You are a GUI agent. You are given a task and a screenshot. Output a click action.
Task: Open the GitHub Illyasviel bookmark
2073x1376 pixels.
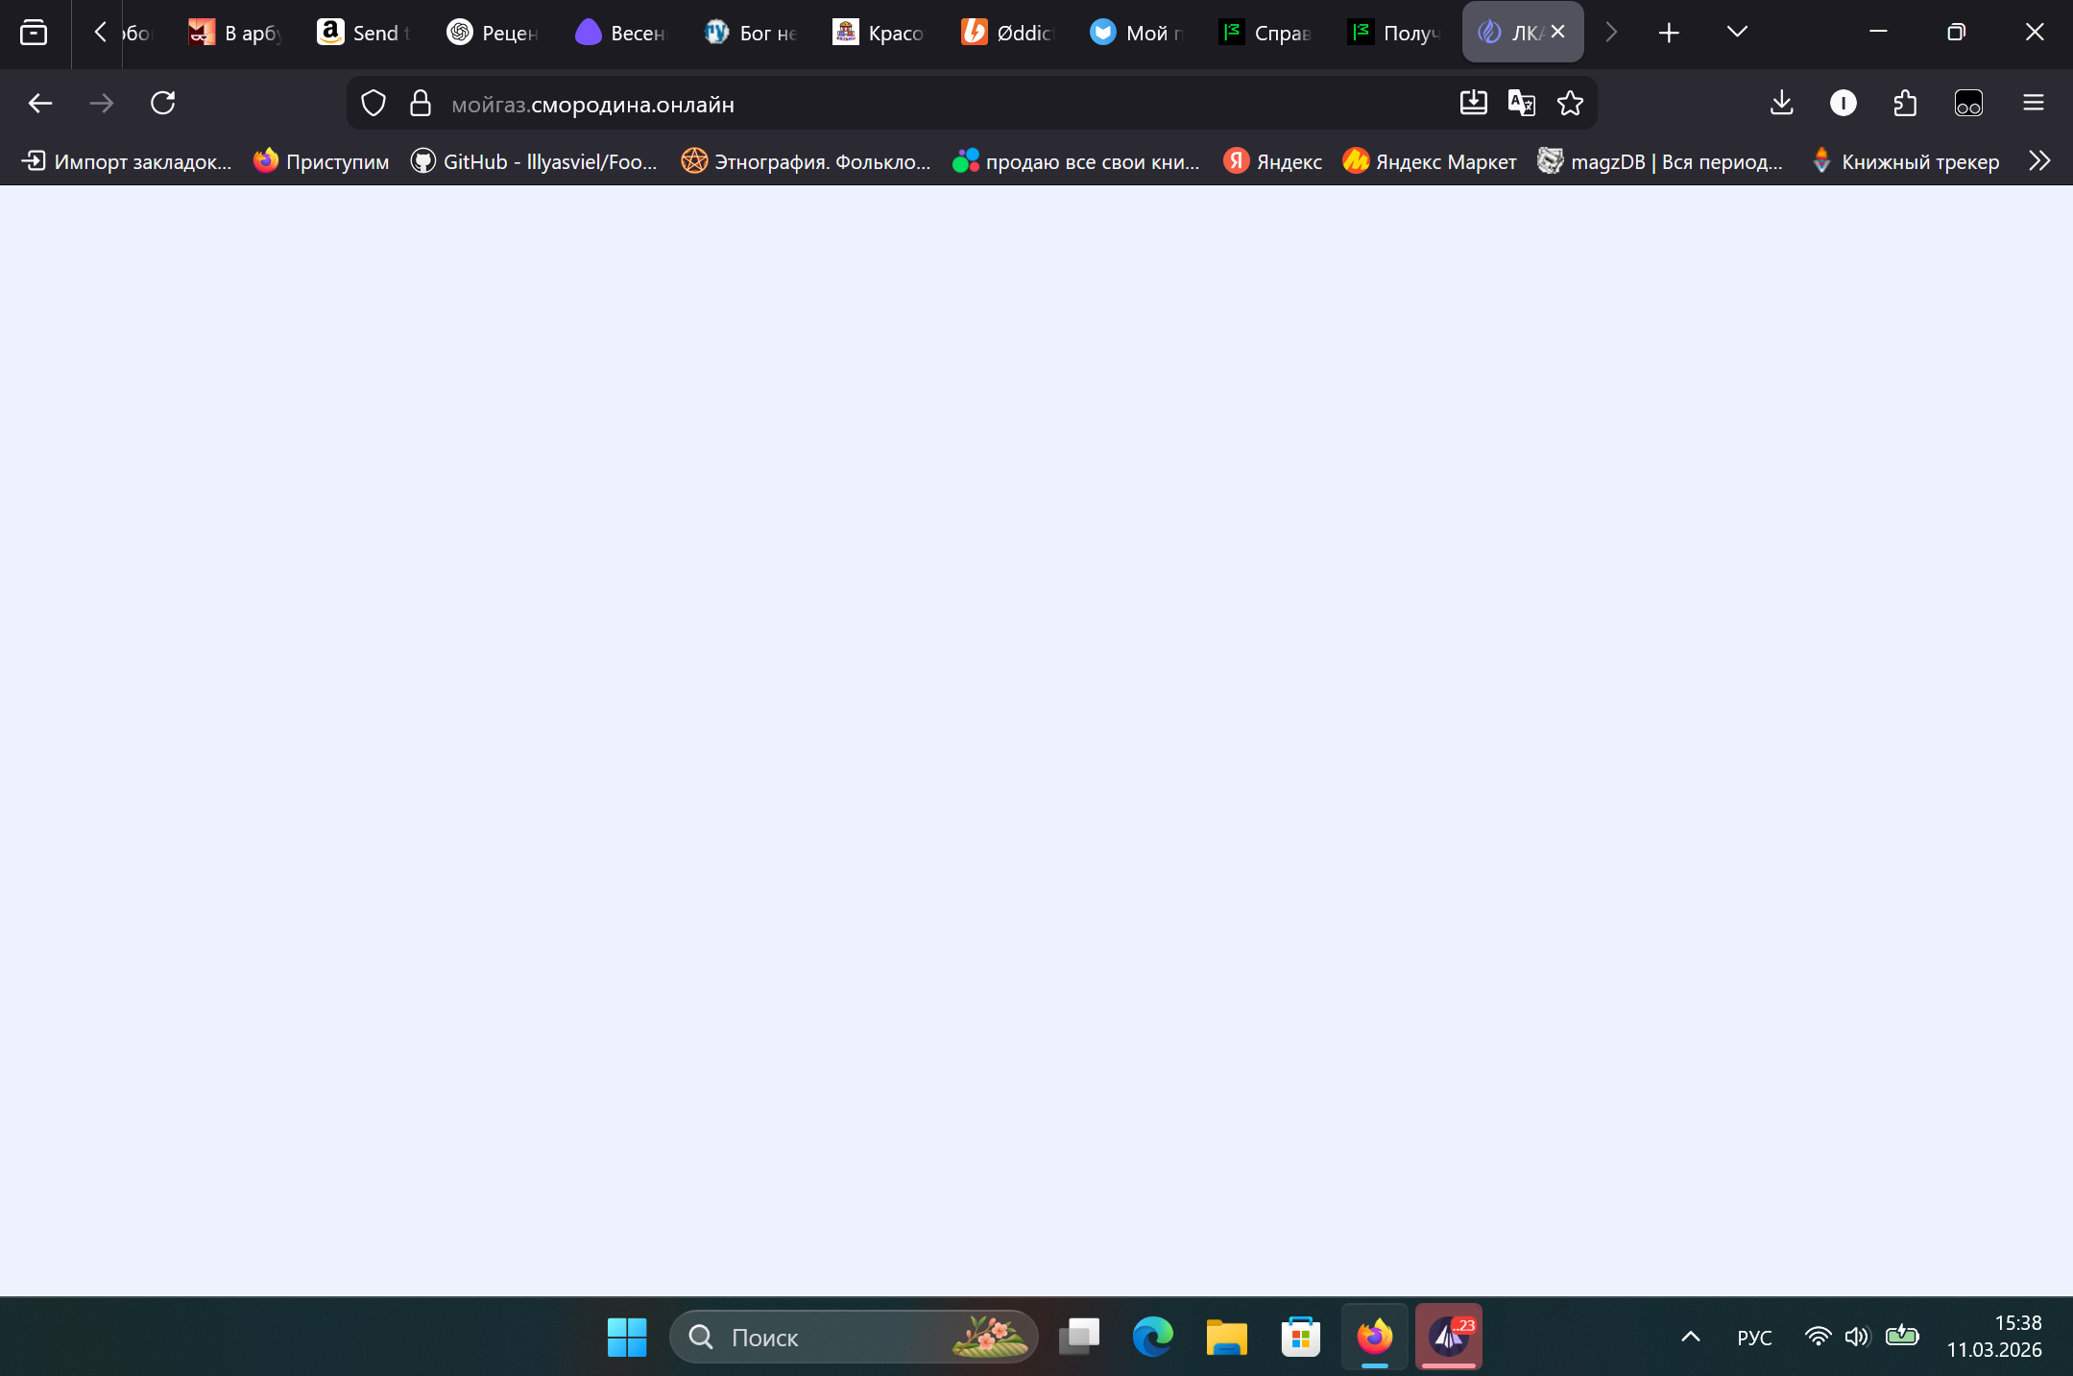[x=535, y=161]
